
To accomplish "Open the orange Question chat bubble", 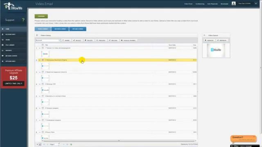I will 243,139.
